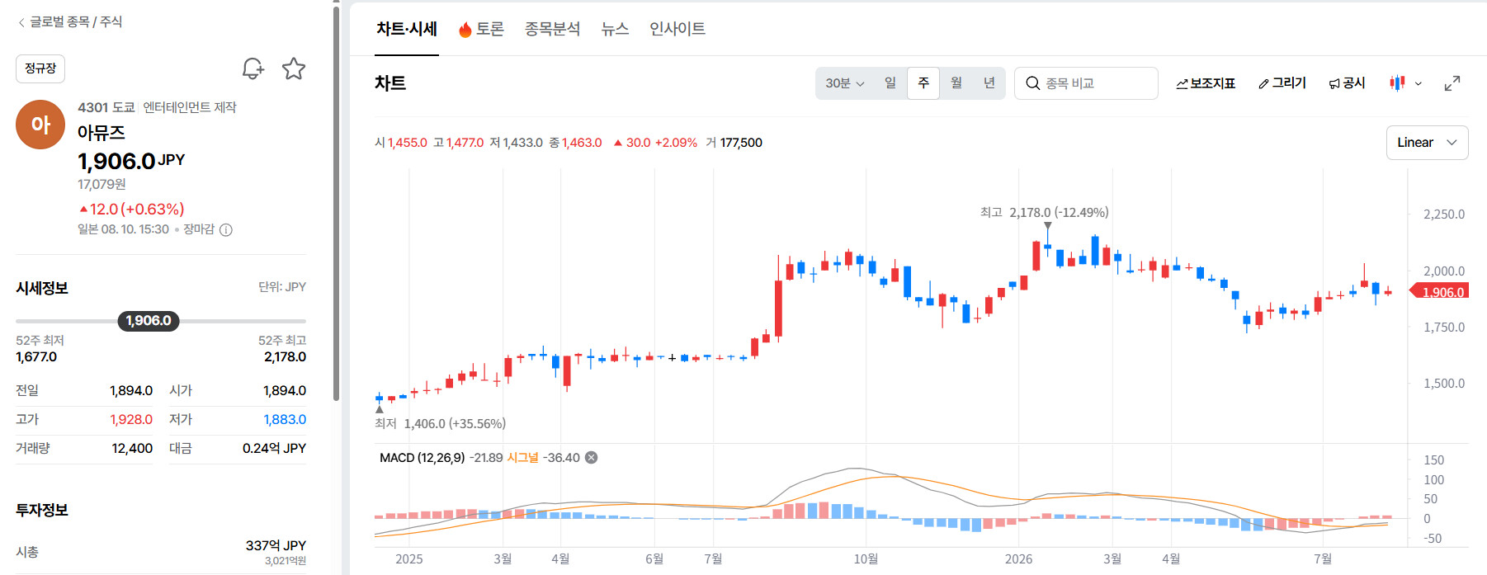Add 아뮤즈 to favorites with star icon
The width and height of the screenshot is (1487, 575).
pyautogui.click(x=294, y=68)
